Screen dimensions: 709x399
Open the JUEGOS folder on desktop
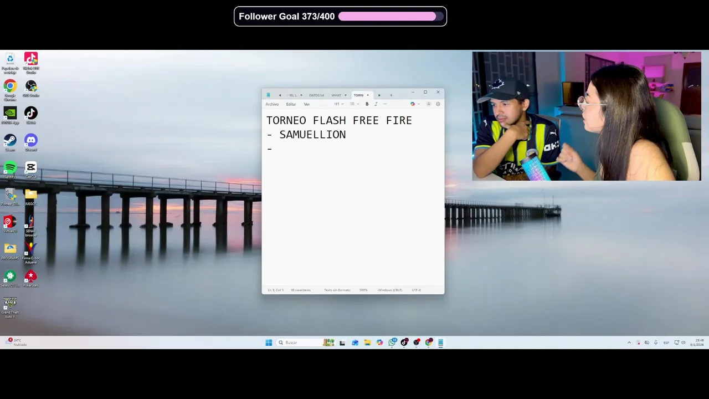pyautogui.click(x=31, y=197)
